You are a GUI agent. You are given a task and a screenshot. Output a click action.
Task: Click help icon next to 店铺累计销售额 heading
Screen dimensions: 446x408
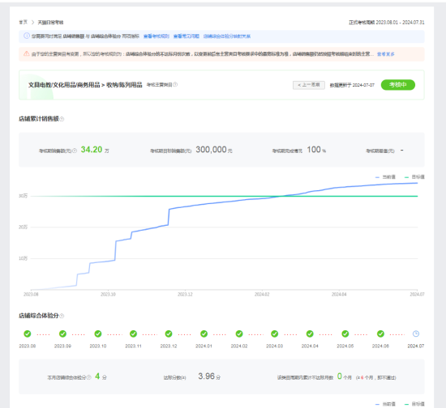pos(62,119)
